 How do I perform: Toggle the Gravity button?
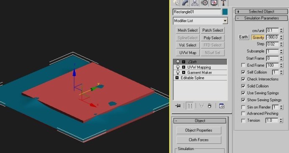(x=258, y=37)
